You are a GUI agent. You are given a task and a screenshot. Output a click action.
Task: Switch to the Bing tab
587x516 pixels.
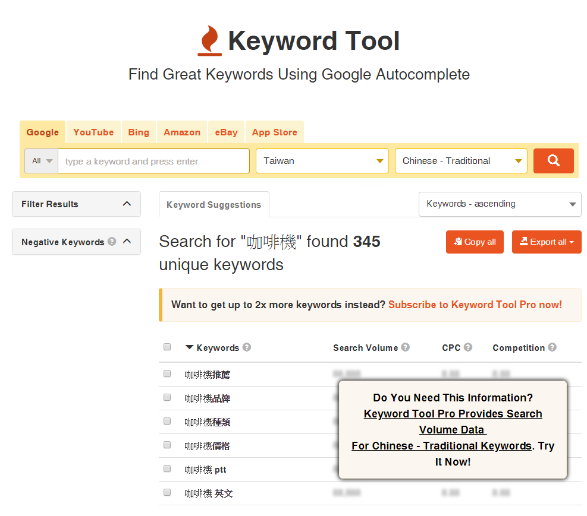[x=139, y=132]
